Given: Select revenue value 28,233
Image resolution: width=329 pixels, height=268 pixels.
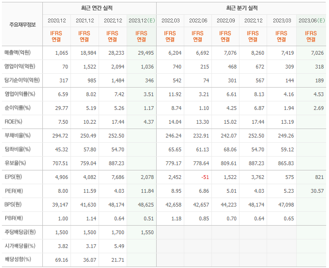Looking at the screenshot, I should click(116, 53).
